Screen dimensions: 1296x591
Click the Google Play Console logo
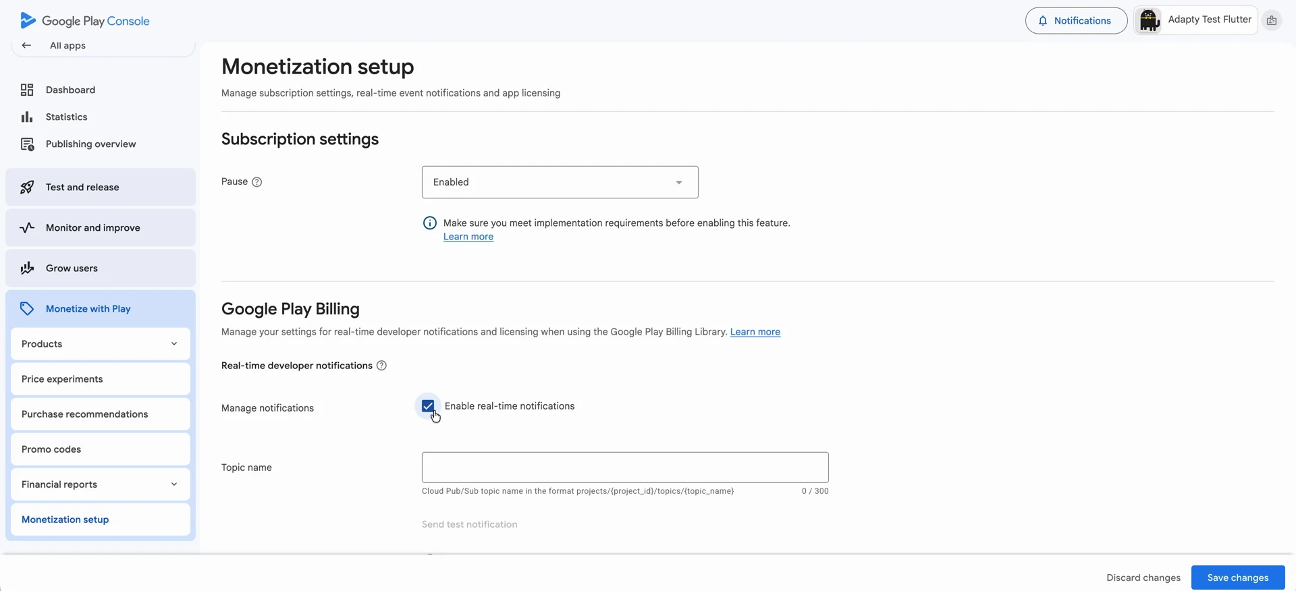click(x=85, y=21)
